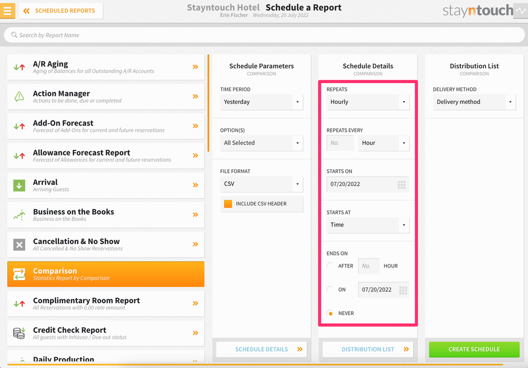This screenshot has width=528, height=368.
Task: Expand the Allowance Forecast Report chevron
Action: [x=195, y=156]
